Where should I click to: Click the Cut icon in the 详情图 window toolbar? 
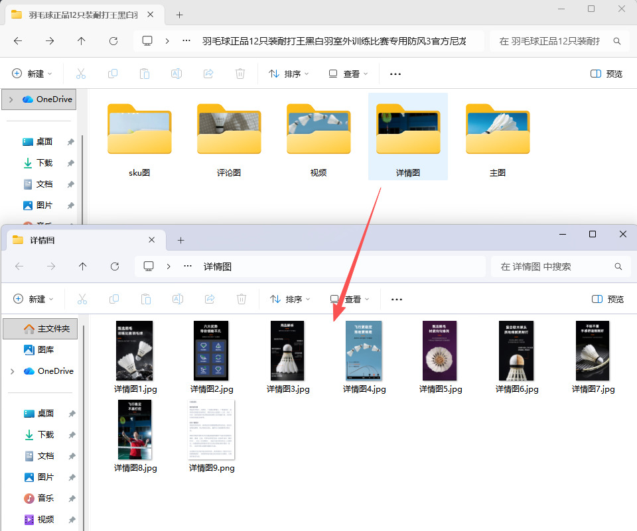coord(82,299)
